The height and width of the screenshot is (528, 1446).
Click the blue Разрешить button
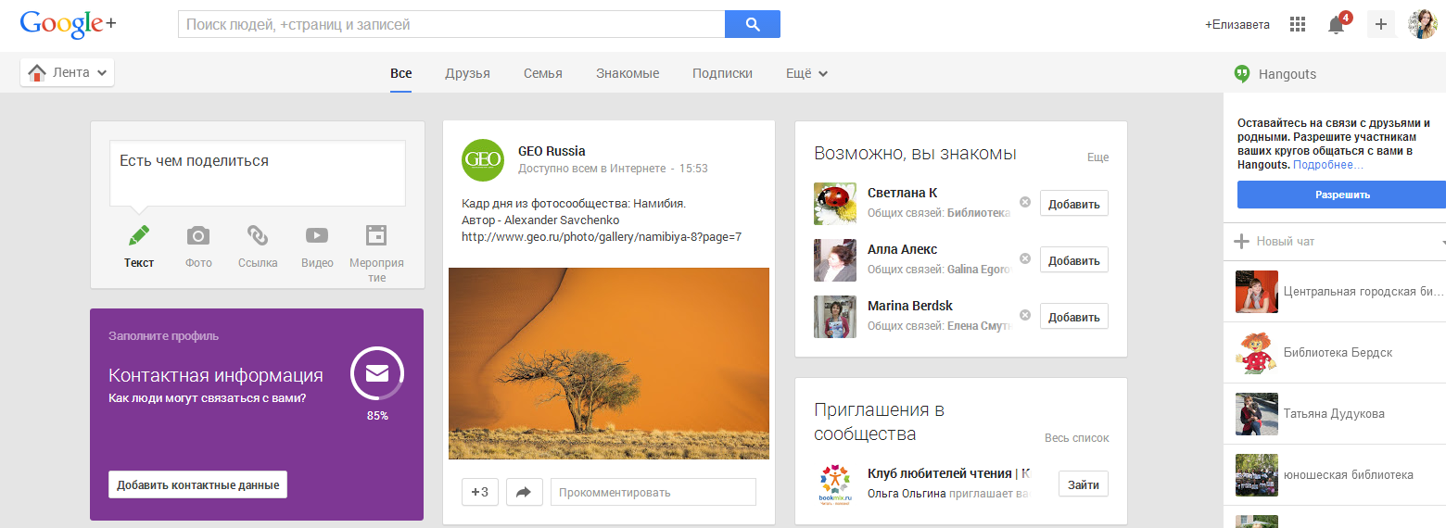coord(1342,195)
